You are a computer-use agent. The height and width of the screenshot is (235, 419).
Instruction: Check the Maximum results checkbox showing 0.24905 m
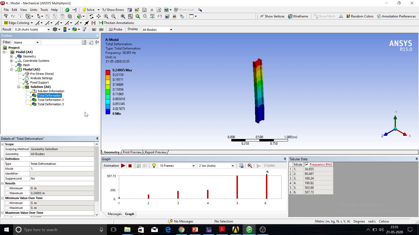click(7, 193)
